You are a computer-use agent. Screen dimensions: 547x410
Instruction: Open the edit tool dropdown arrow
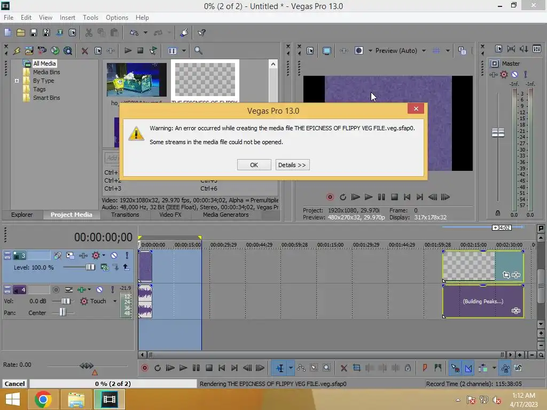click(x=291, y=368)
